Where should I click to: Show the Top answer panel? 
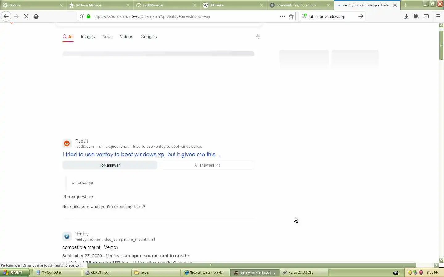(110, 165)
